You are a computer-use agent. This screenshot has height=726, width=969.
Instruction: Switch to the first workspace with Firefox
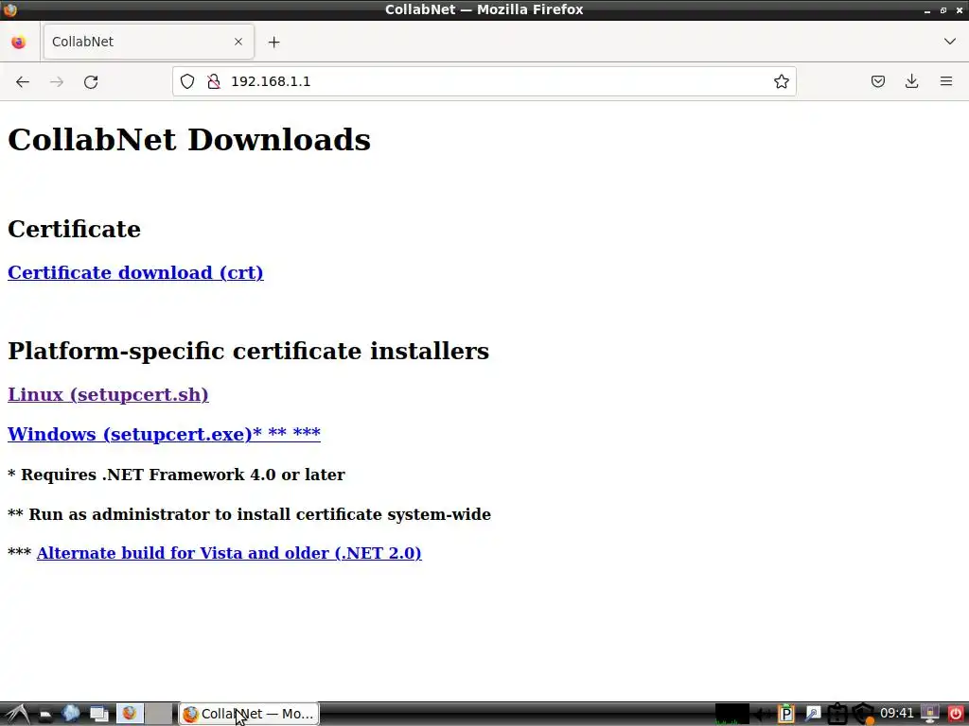(x=130, y=714)
